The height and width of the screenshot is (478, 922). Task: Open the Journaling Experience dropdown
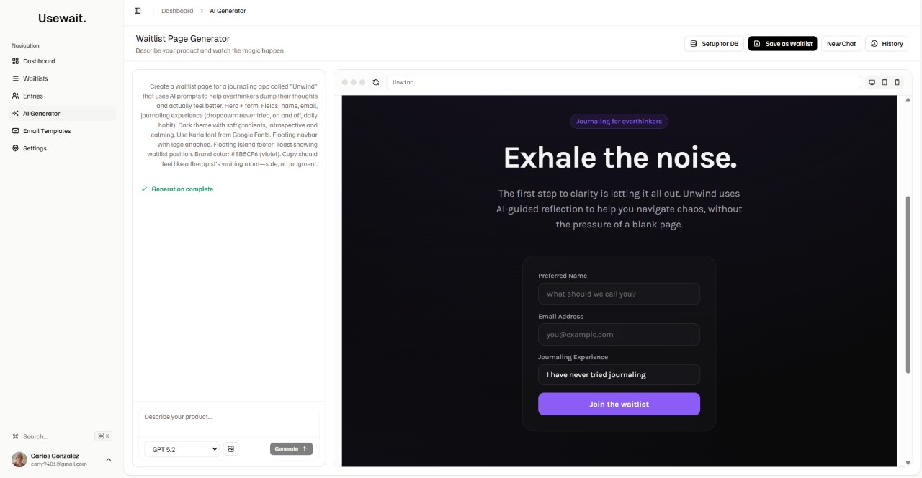point(619,374)
